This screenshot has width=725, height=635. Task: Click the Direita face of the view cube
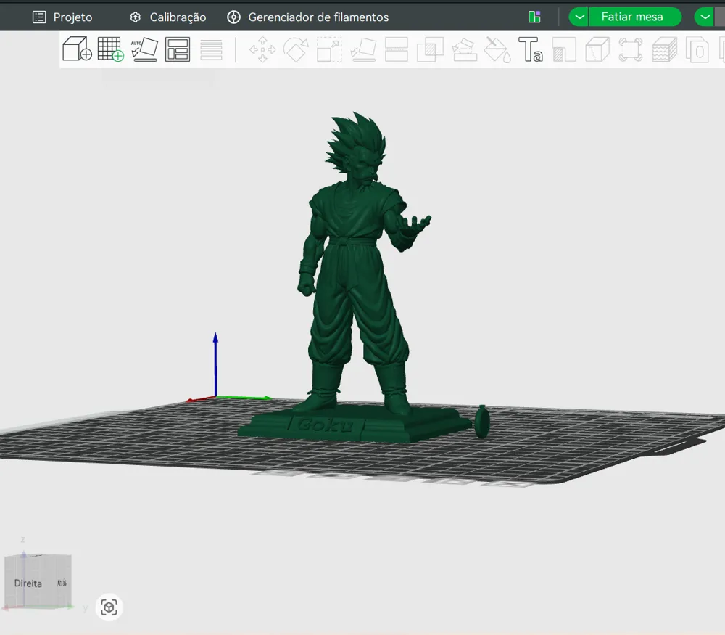pos(28,583)
